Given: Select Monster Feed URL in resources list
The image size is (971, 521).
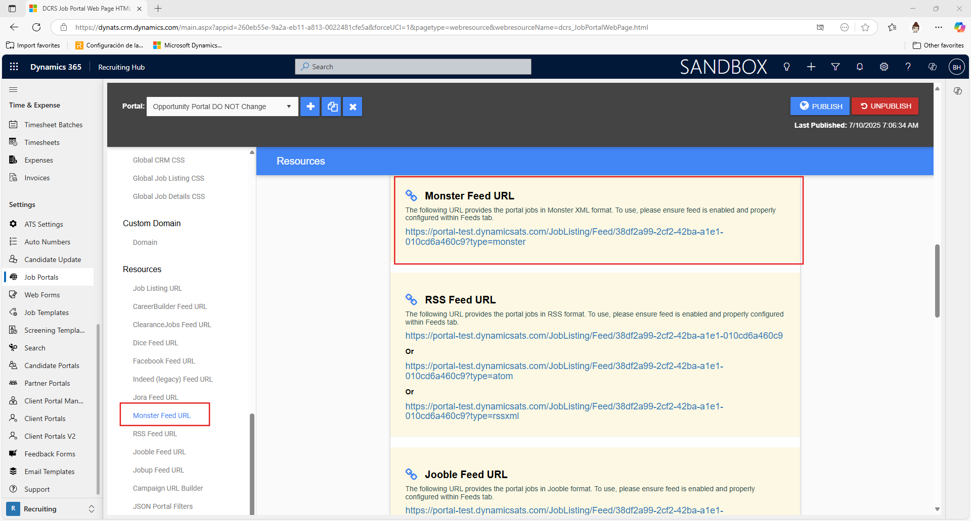Looking at the screenshot, I should click(x=162, y=415).
